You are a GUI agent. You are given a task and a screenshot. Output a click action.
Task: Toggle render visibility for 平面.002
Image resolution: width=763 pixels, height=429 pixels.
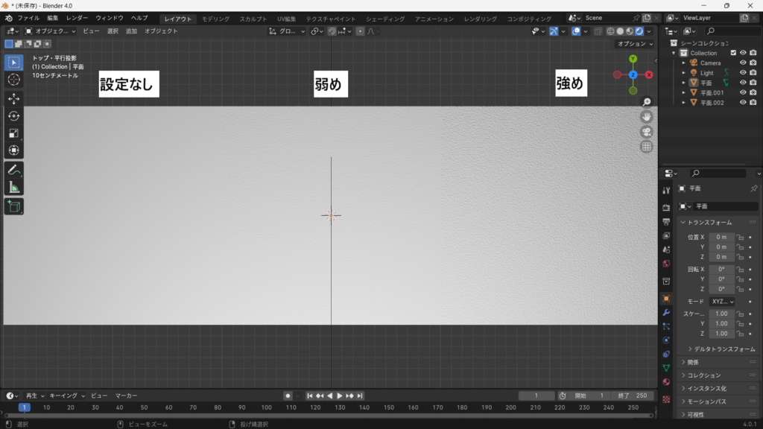coord(753,103)
